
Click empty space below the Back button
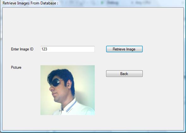[124, 101]
